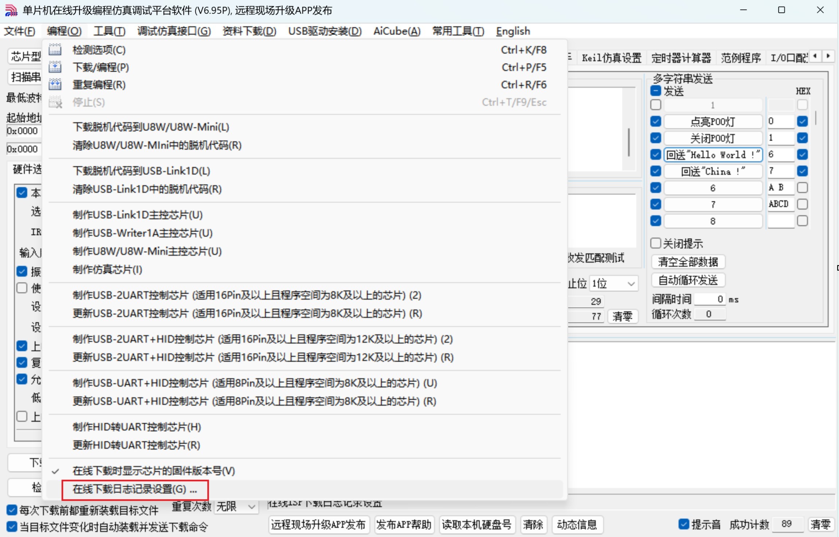The image size is (839, 537).
Task: Click 发布APP帮助 button
Action: 404,525
